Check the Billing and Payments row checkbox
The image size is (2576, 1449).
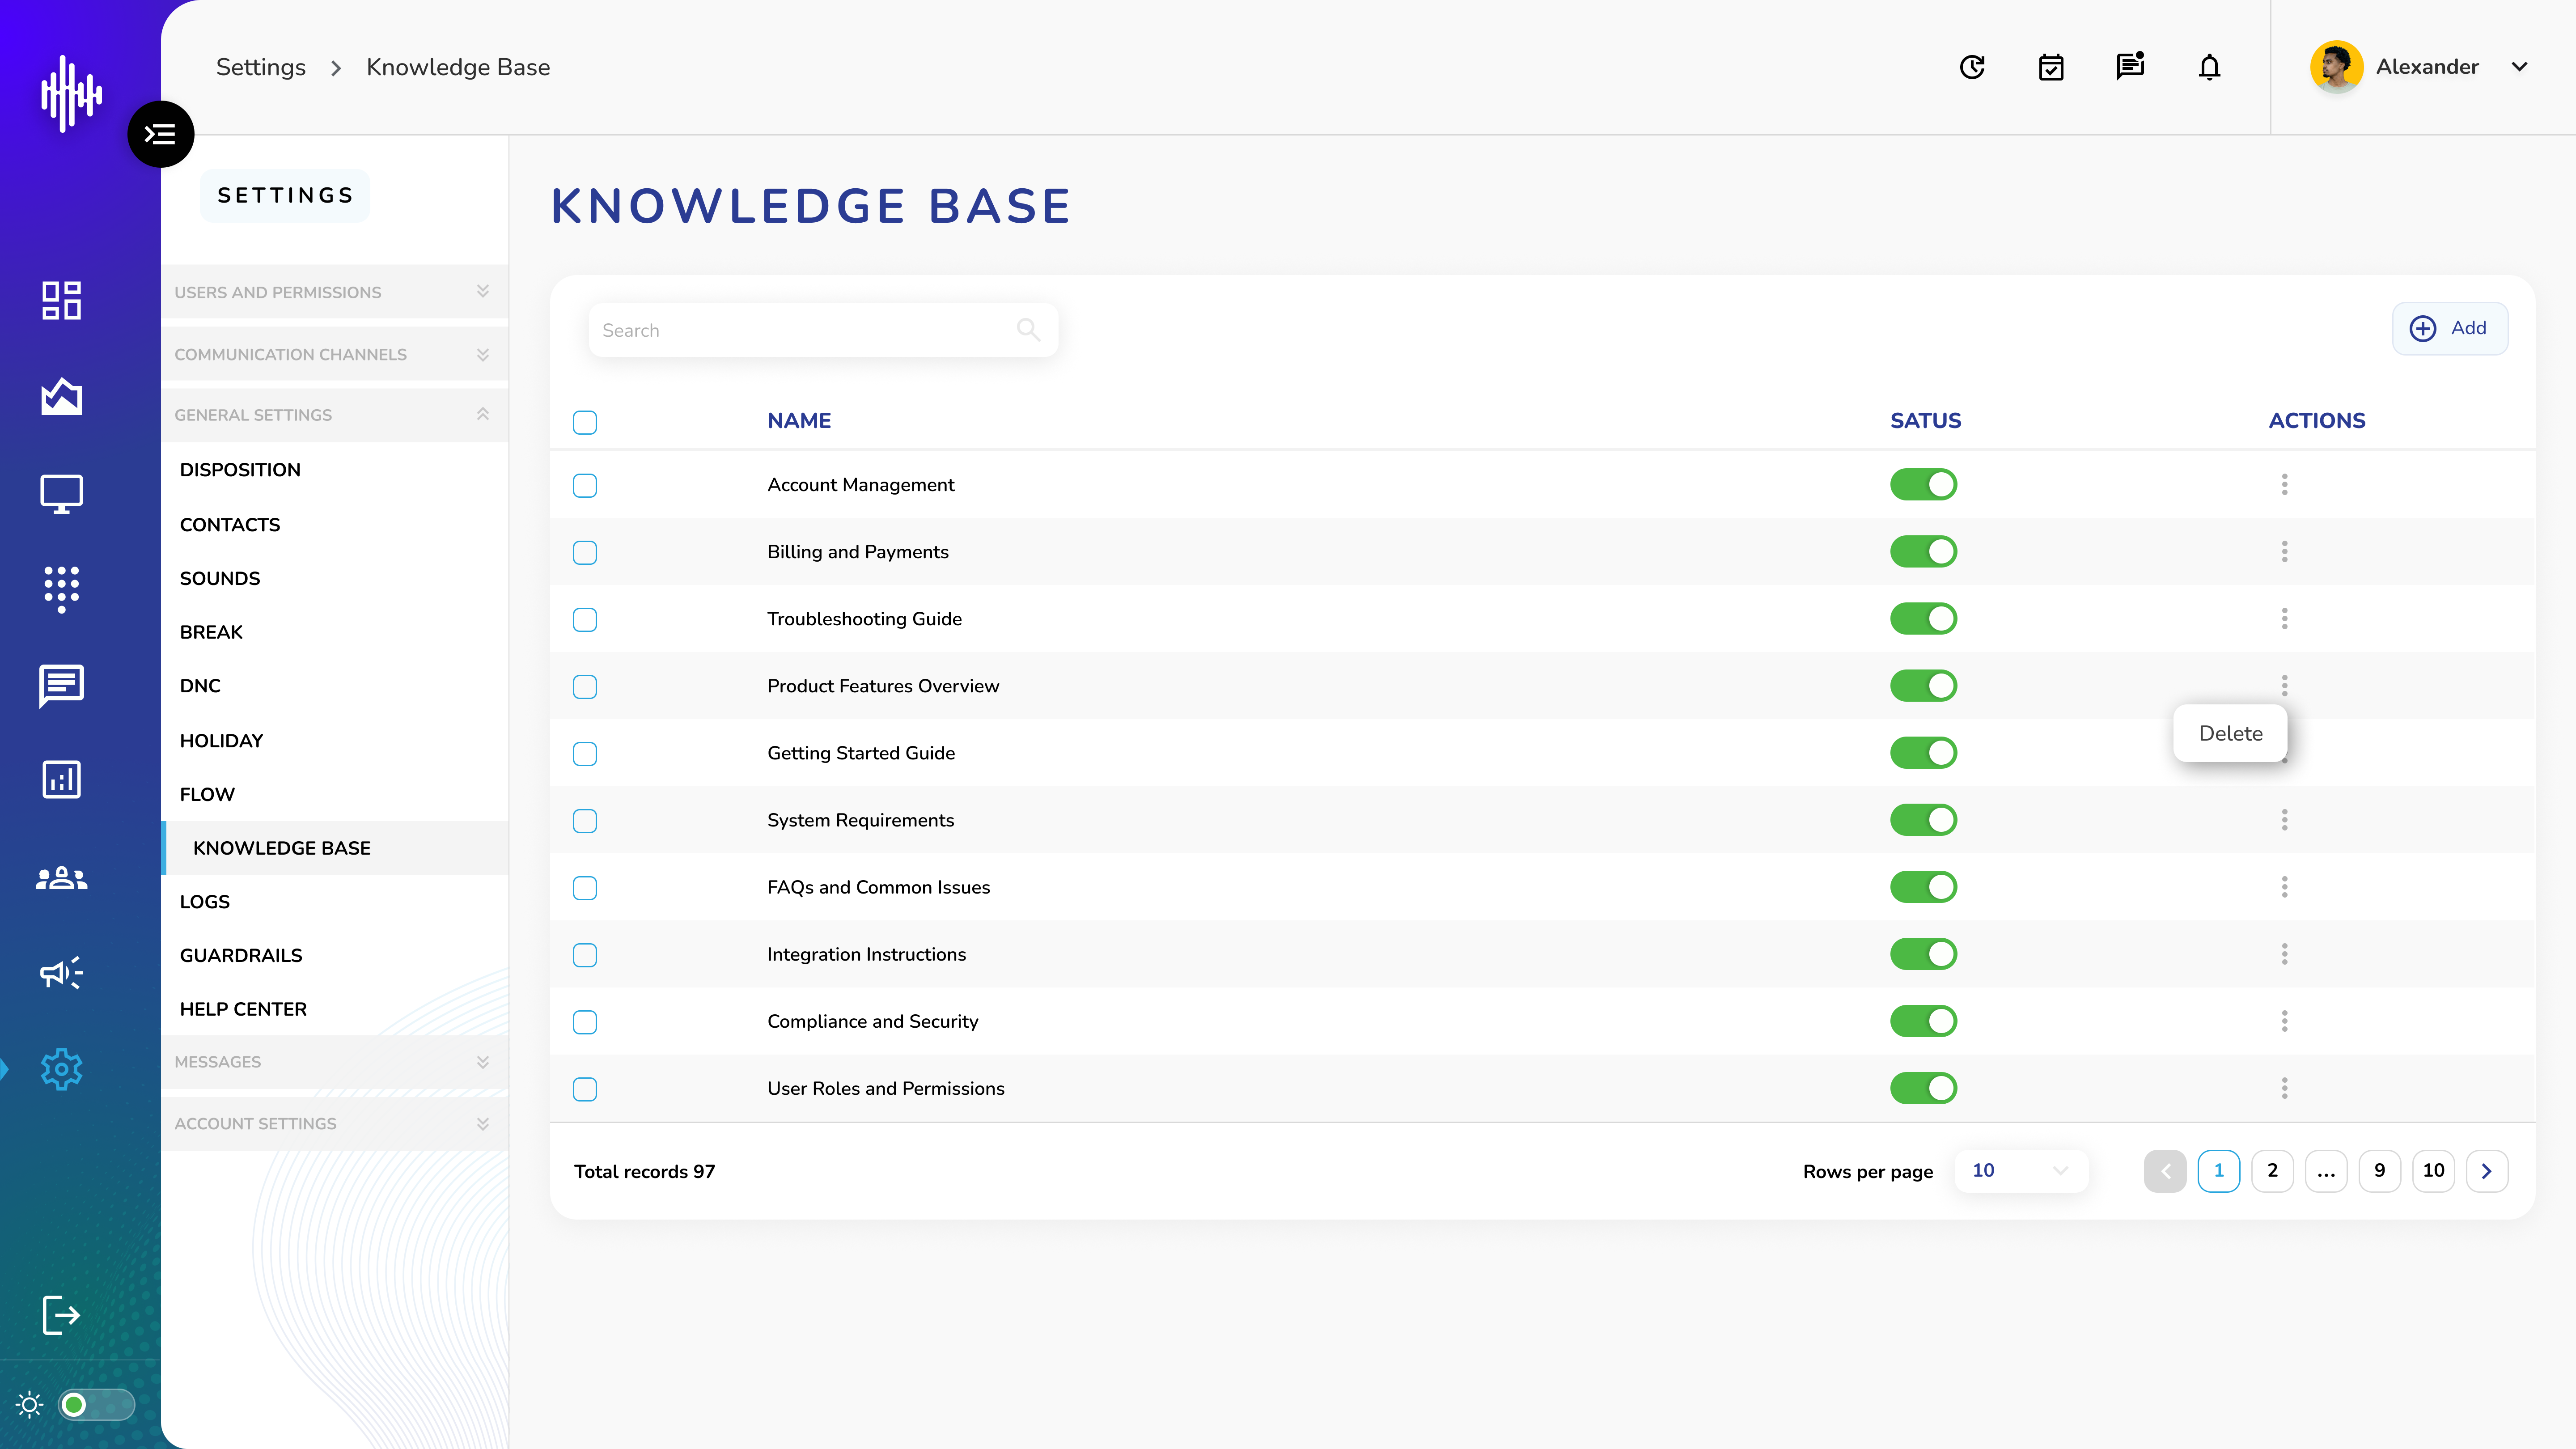coord(585,553)
